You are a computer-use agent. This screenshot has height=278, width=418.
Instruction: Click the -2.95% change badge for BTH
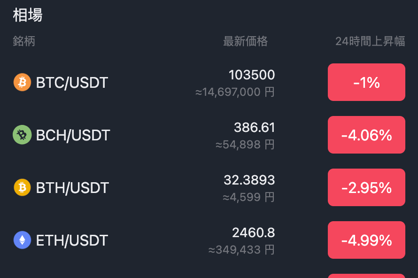coord(366,187)
